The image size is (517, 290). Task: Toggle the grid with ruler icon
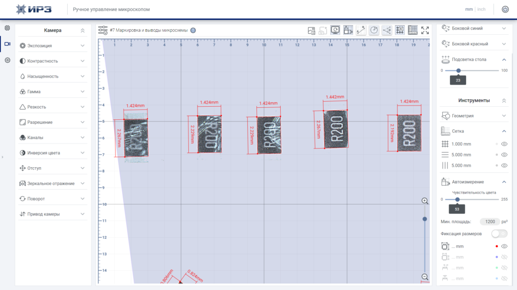[x=412, y=30]
